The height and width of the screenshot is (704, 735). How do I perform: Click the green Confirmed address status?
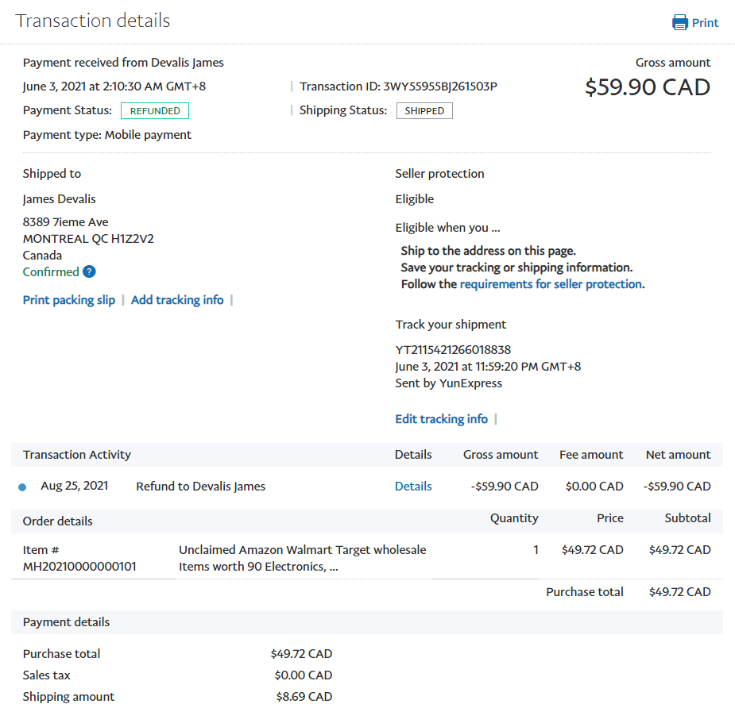pyautogui.click(x=51, y=272)
